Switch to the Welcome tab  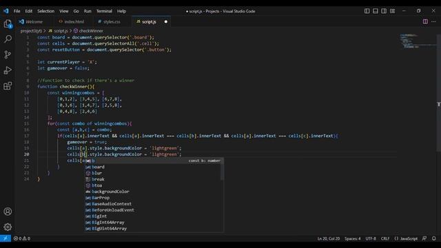pos(34,21)
